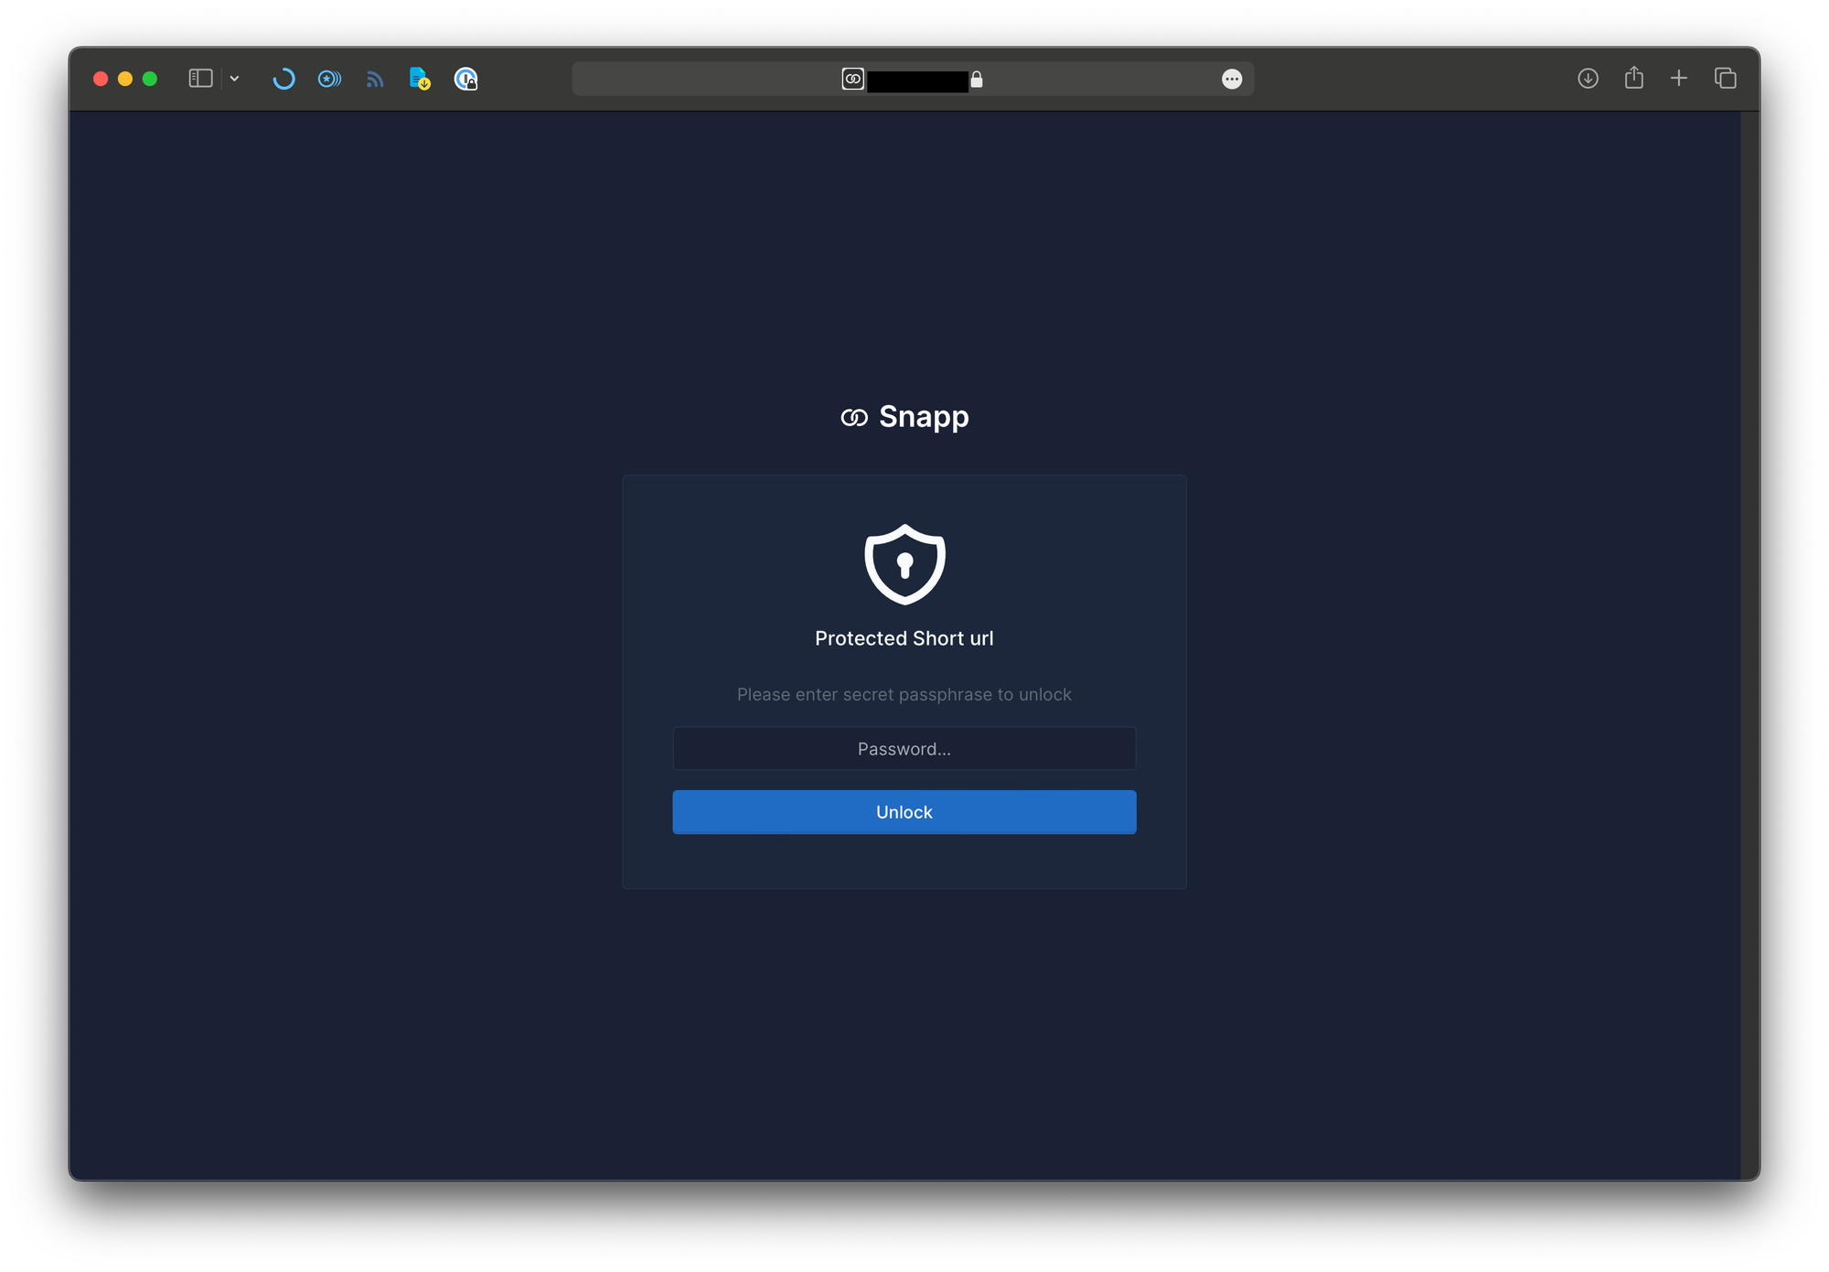Open the star broadcast extension icon
The height and width of the screenshot is (1272, 1829).
329,79
